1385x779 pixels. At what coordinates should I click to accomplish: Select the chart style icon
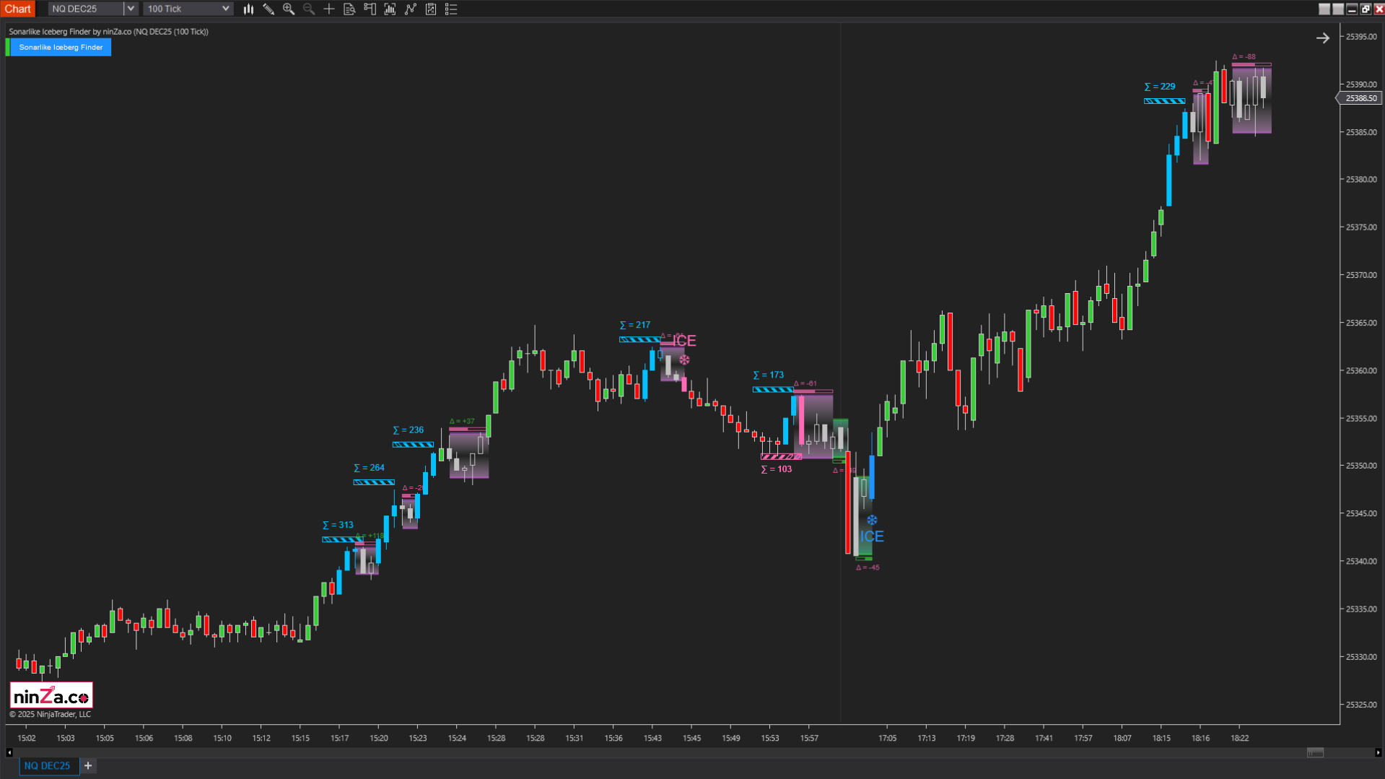pyautogui.click(x=248, y=9)
